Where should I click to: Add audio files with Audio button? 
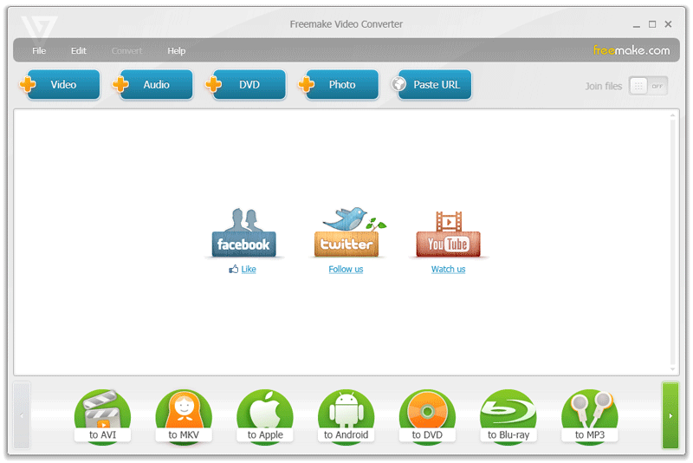coord(153,84)
